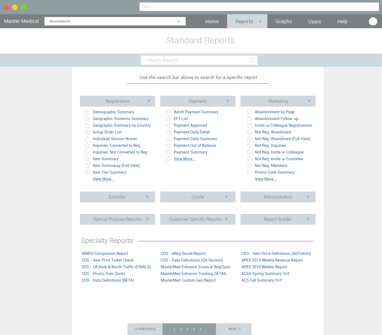
Task: Switch to the Graphs tab
Action: 284,21
